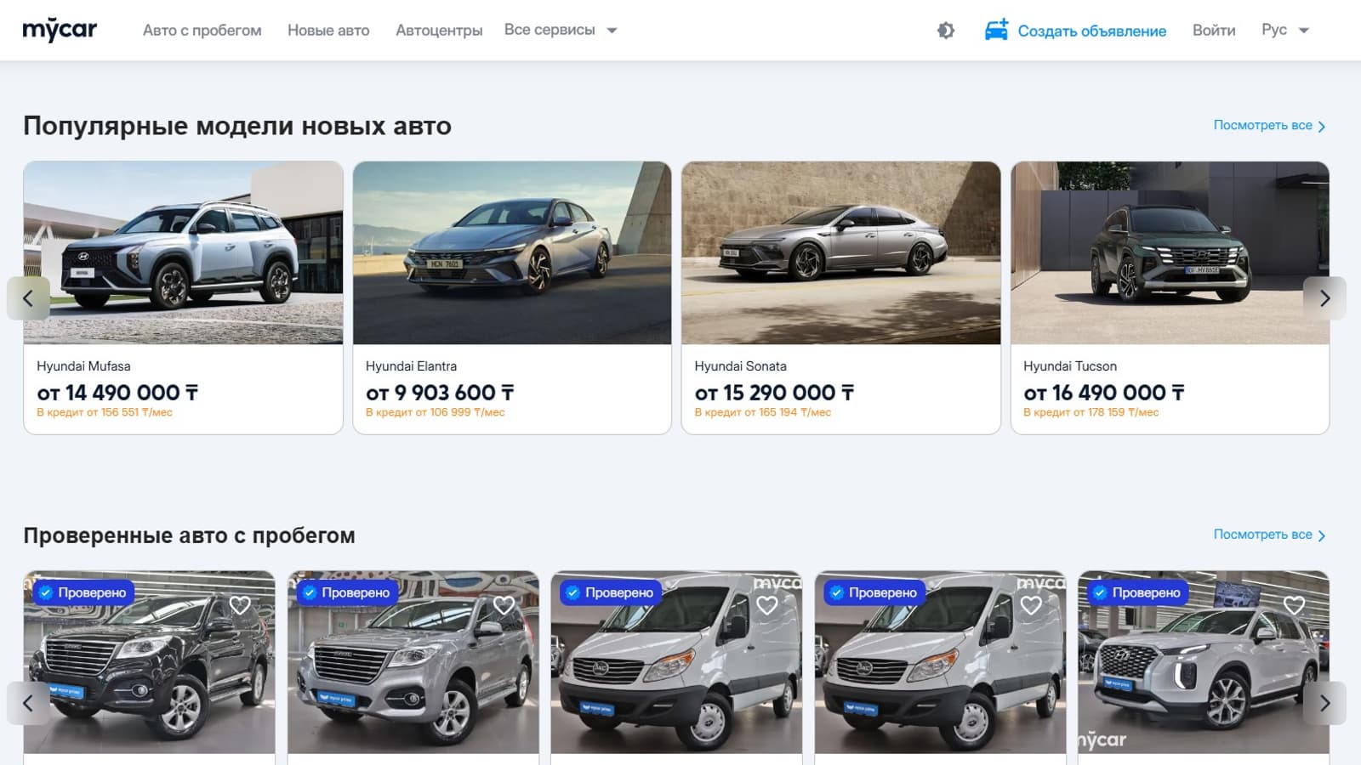Go to Автоцентры section

pyautogui.click(x=439, y=31)
